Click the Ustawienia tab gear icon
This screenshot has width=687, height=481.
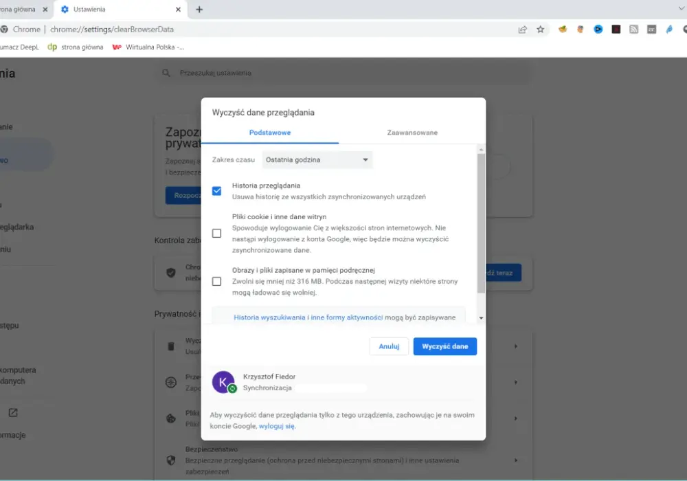(65, 9)
